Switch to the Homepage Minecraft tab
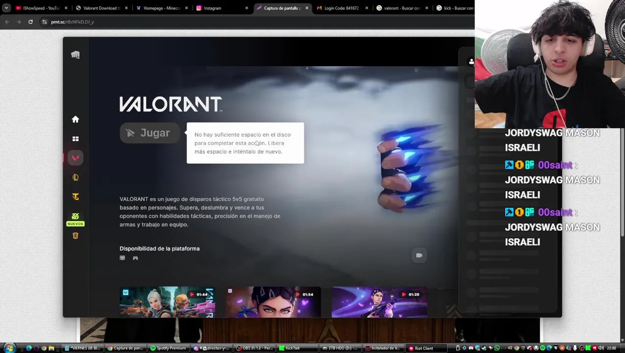The width and height of the screenshot is (625, 353). 162,8
